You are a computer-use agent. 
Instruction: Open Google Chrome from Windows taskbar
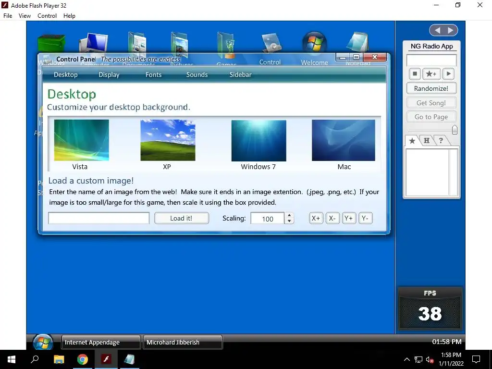click(83, 359)
